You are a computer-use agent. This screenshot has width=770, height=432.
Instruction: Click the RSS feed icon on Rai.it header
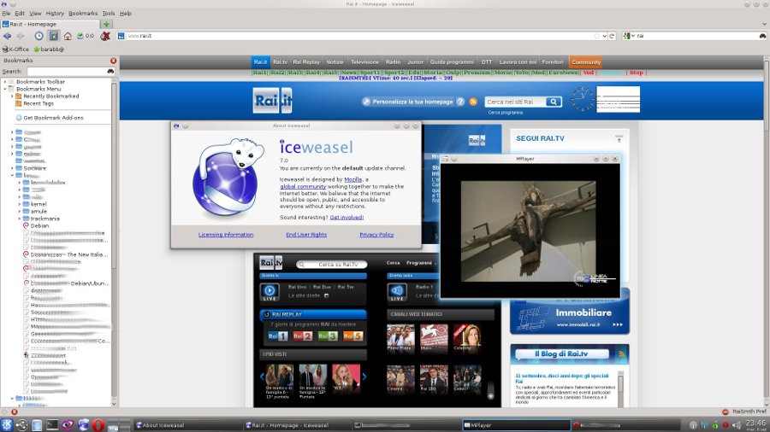[x=473, y=102]
